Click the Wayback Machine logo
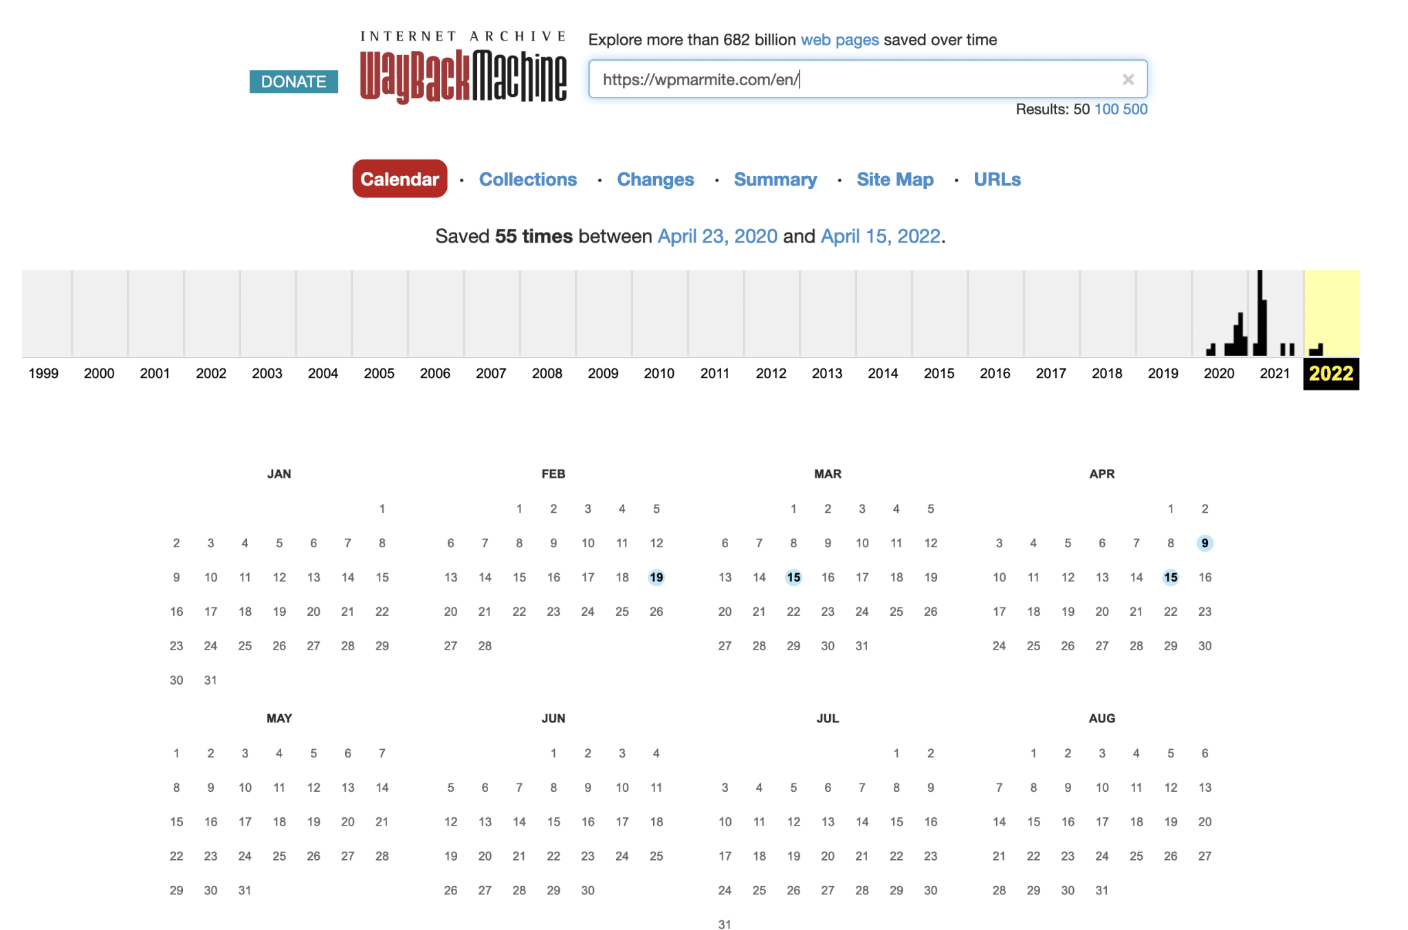The height and width of the screenshot is (930, 1408). (x=463, y=68)
